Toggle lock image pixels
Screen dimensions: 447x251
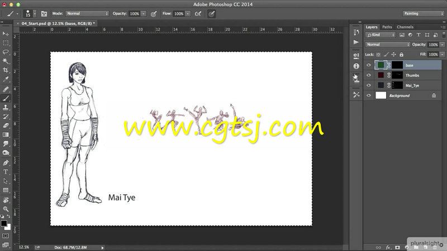click(386, 54)
